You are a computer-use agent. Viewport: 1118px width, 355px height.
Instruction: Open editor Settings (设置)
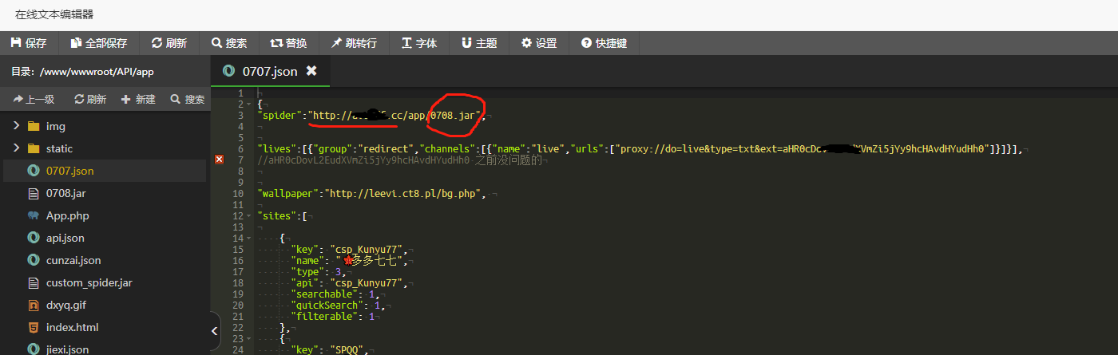(x=539, y=43)
